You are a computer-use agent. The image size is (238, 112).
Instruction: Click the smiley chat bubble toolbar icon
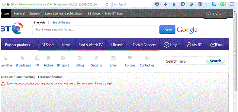pyautogui.click(x=183, y=4)
